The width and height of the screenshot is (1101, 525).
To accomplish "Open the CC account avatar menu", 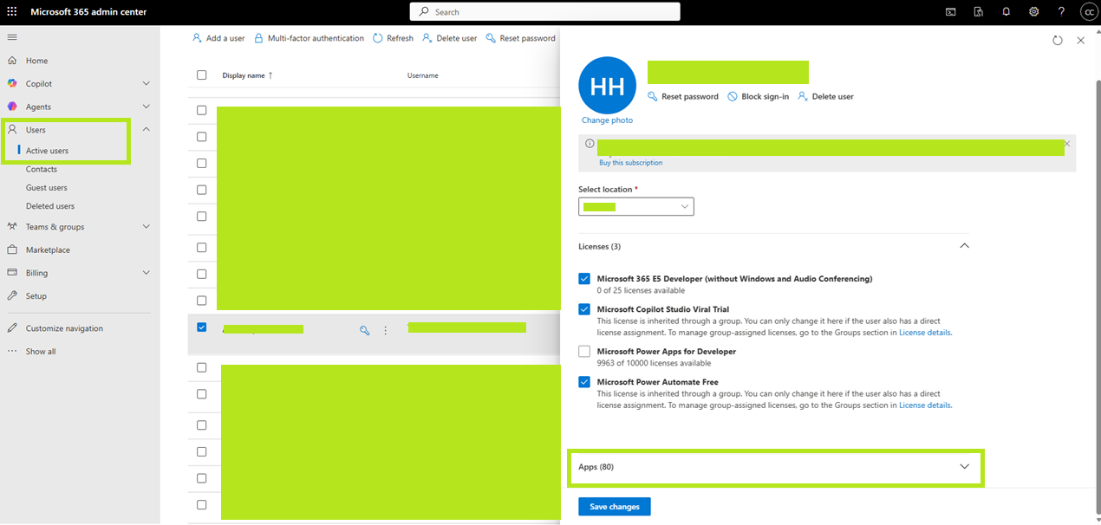I will click(x=1088, y=12).
